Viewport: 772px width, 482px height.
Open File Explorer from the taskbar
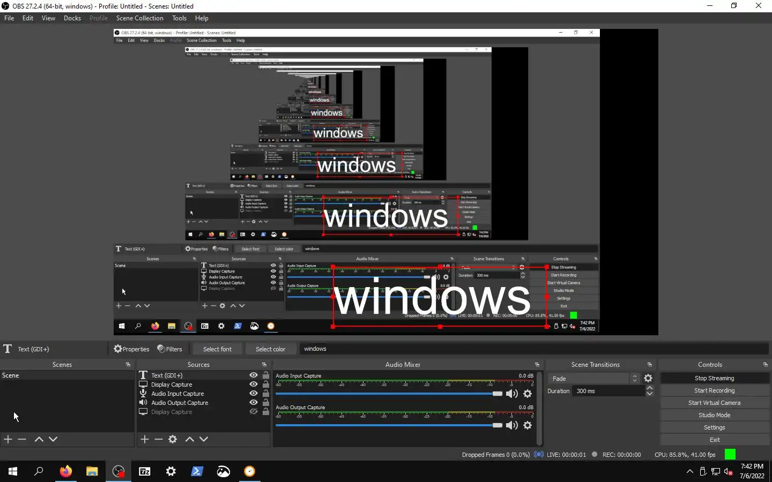(92, 471)
